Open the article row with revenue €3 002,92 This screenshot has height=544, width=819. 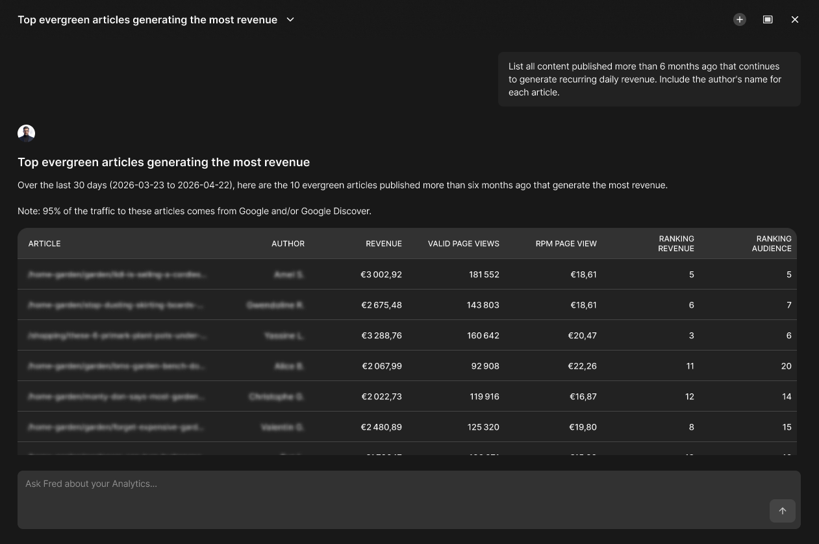click(407, 274)
